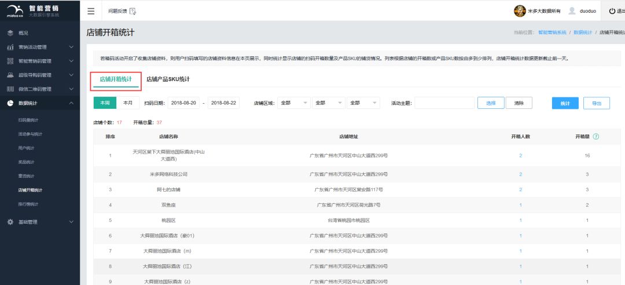Select the 本周 time range button
625x285 pixels.
point(105,103)
